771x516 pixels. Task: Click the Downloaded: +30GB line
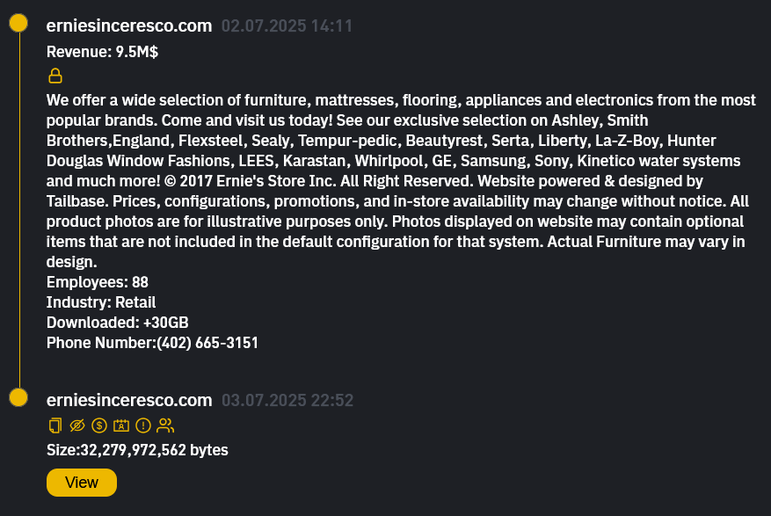click(117, 323)
